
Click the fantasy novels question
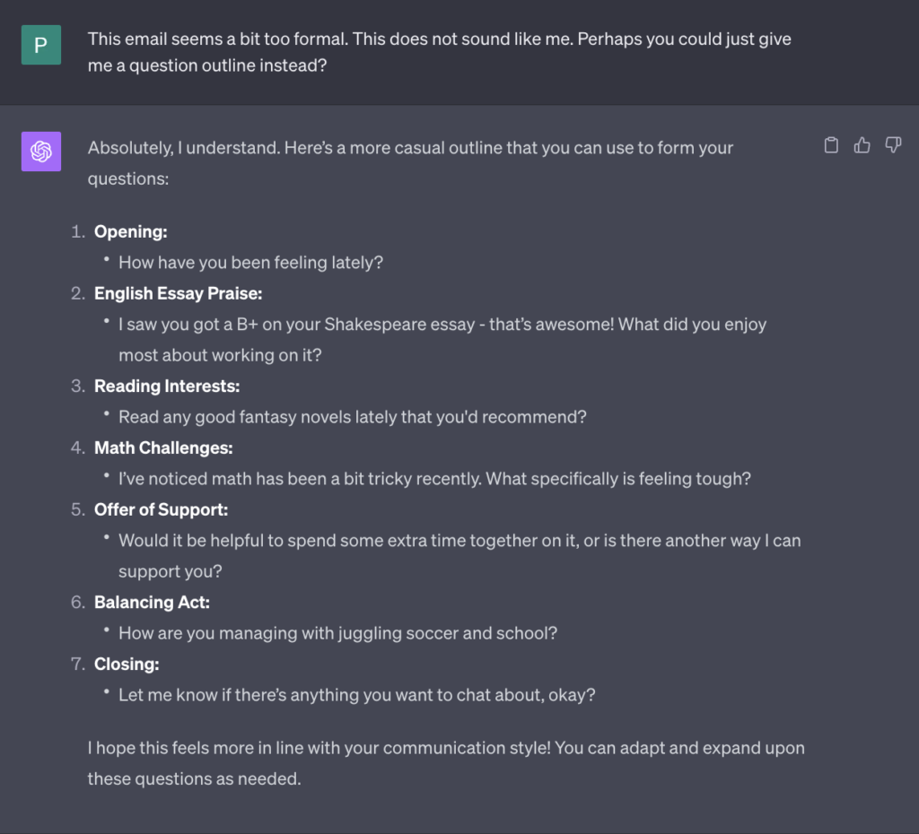point(352,417)
